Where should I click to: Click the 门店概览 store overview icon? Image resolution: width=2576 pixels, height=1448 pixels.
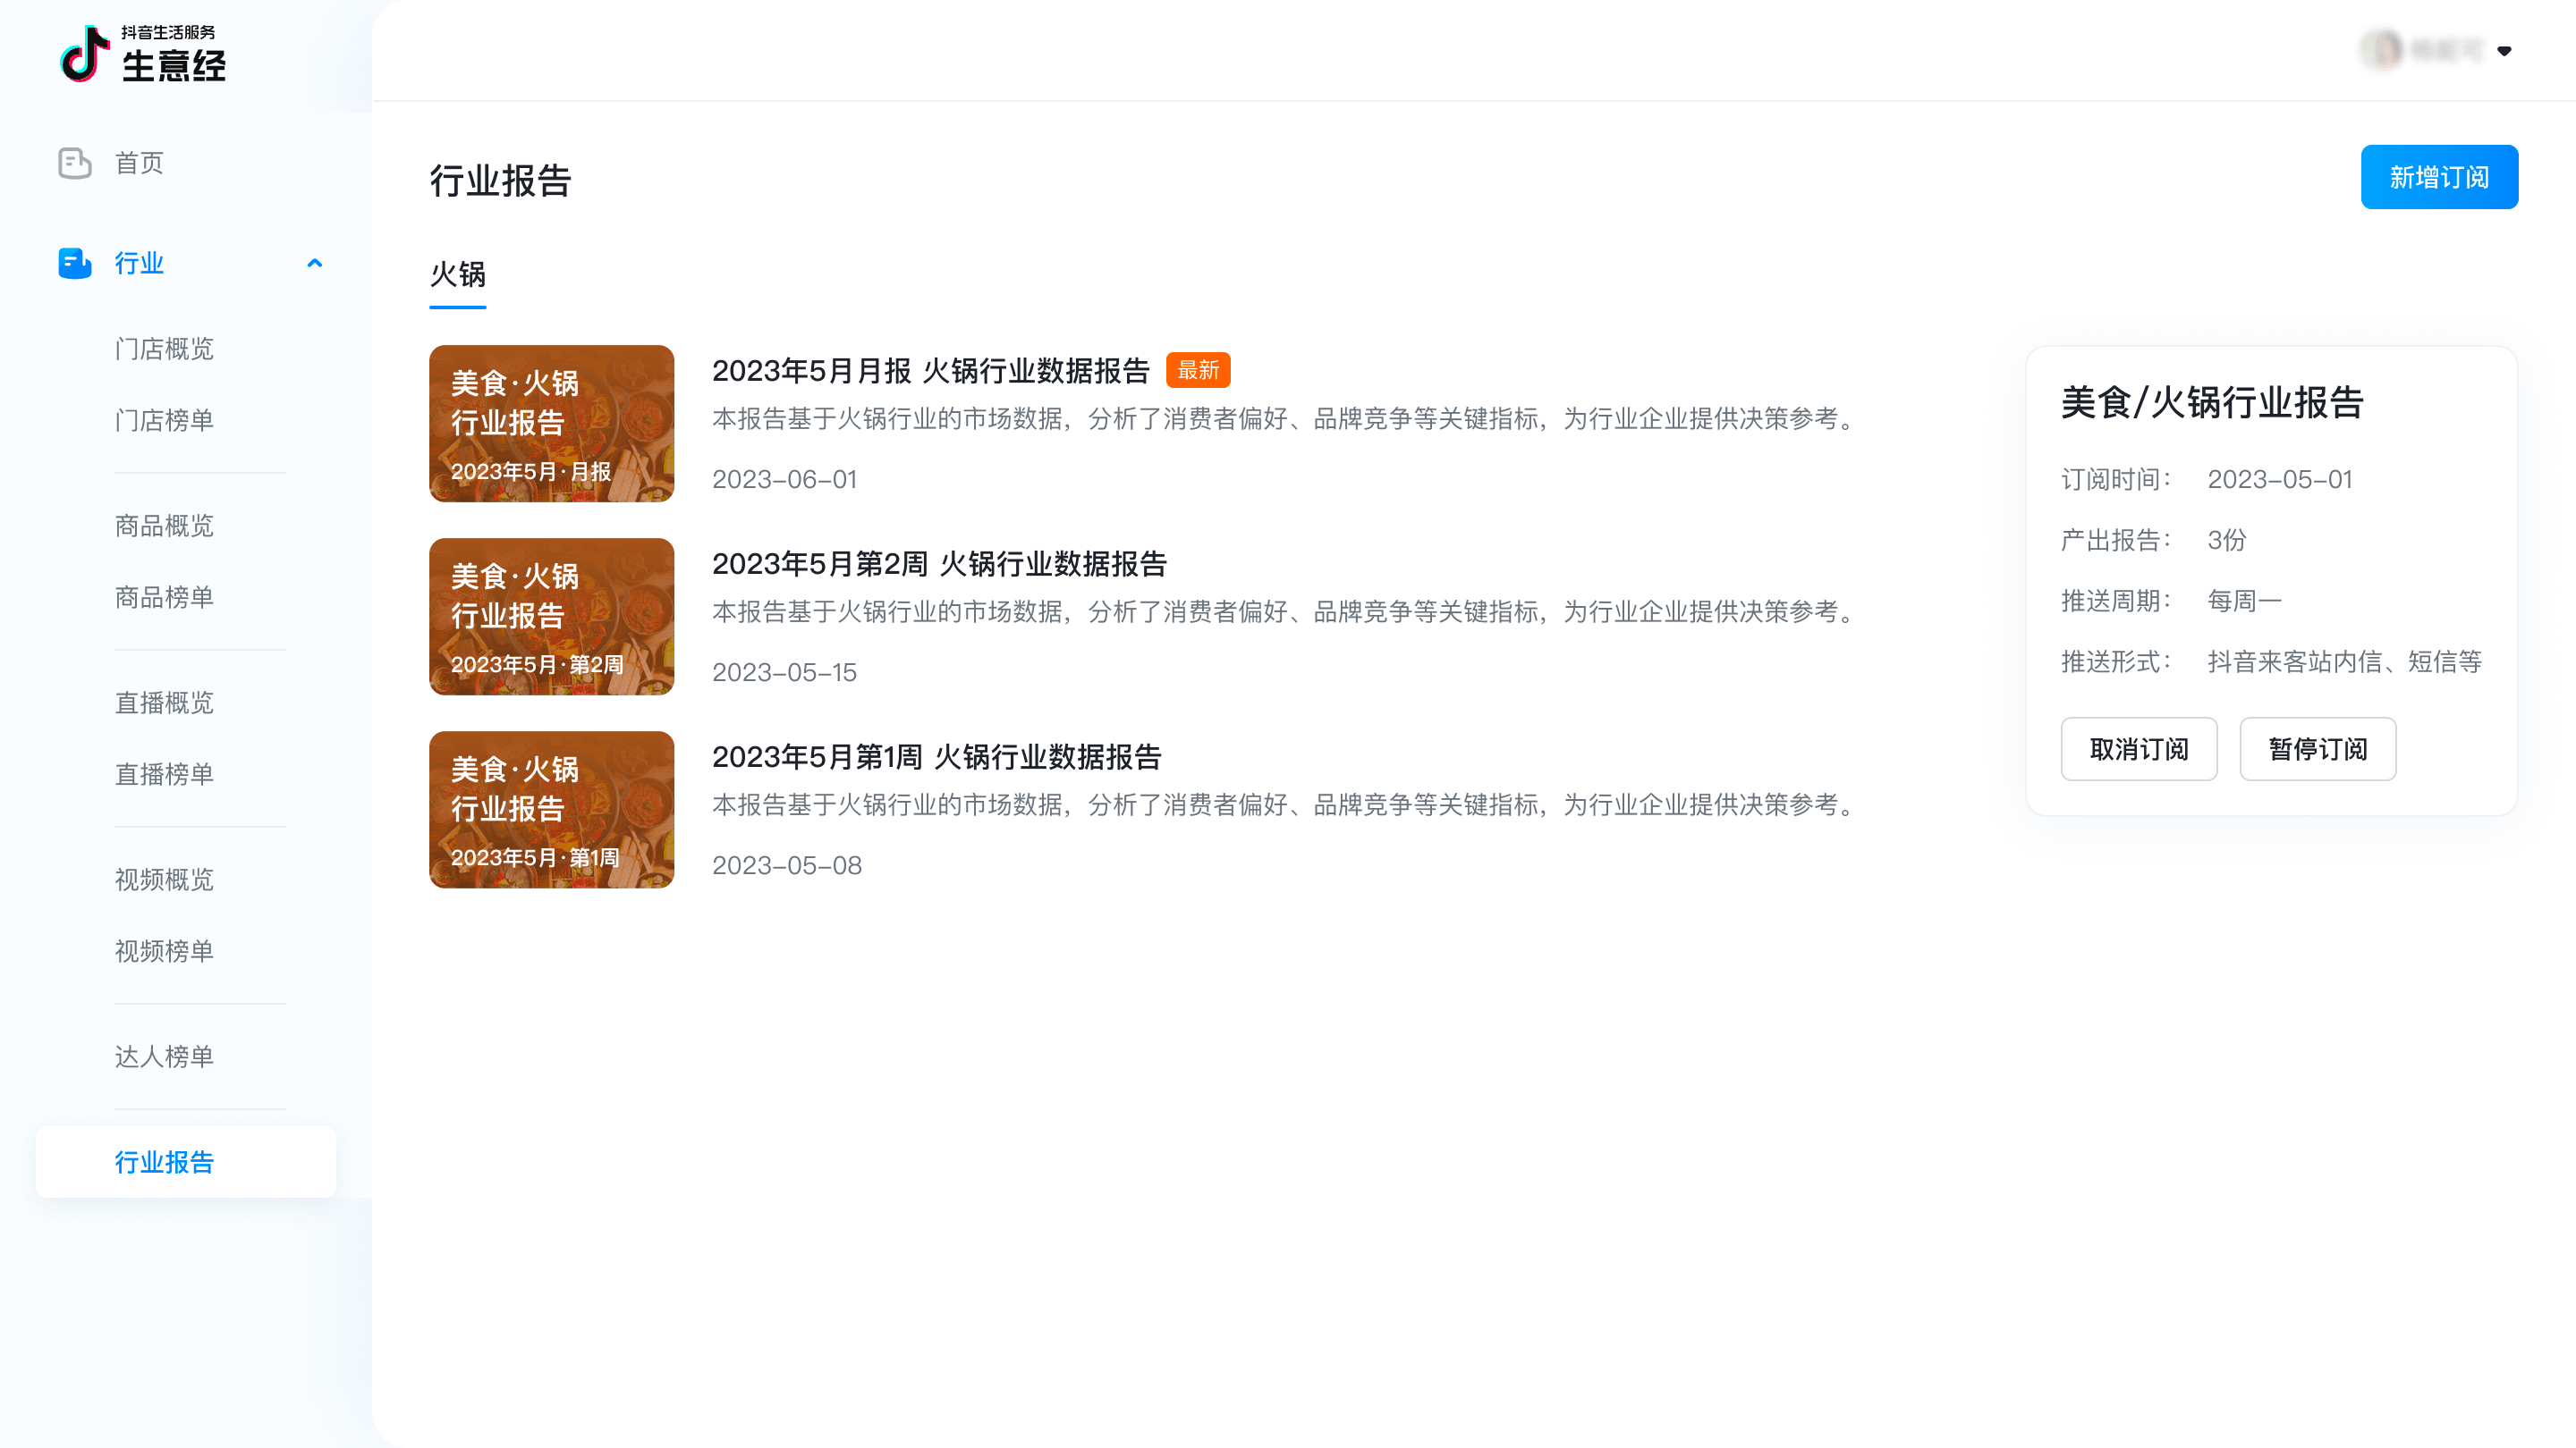point(165,350)
